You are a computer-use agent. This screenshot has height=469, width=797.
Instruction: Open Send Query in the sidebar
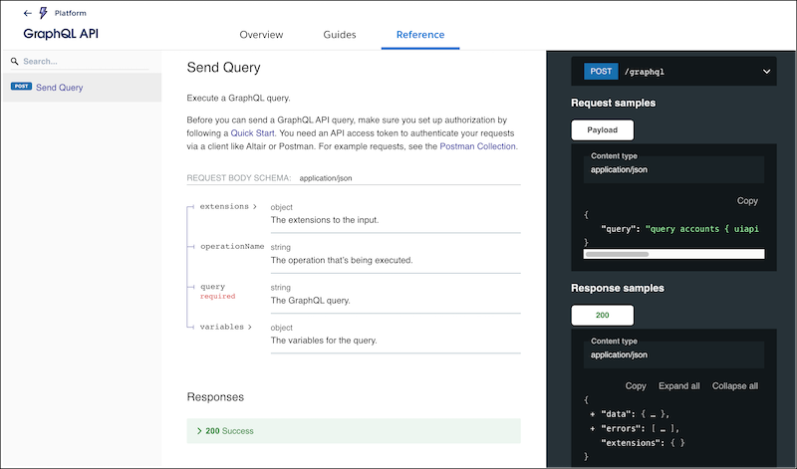82,88
